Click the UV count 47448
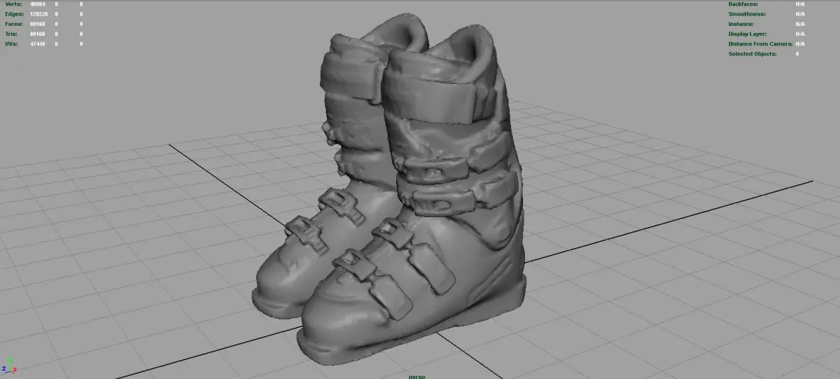840x379 pixels. click(38, 43)
